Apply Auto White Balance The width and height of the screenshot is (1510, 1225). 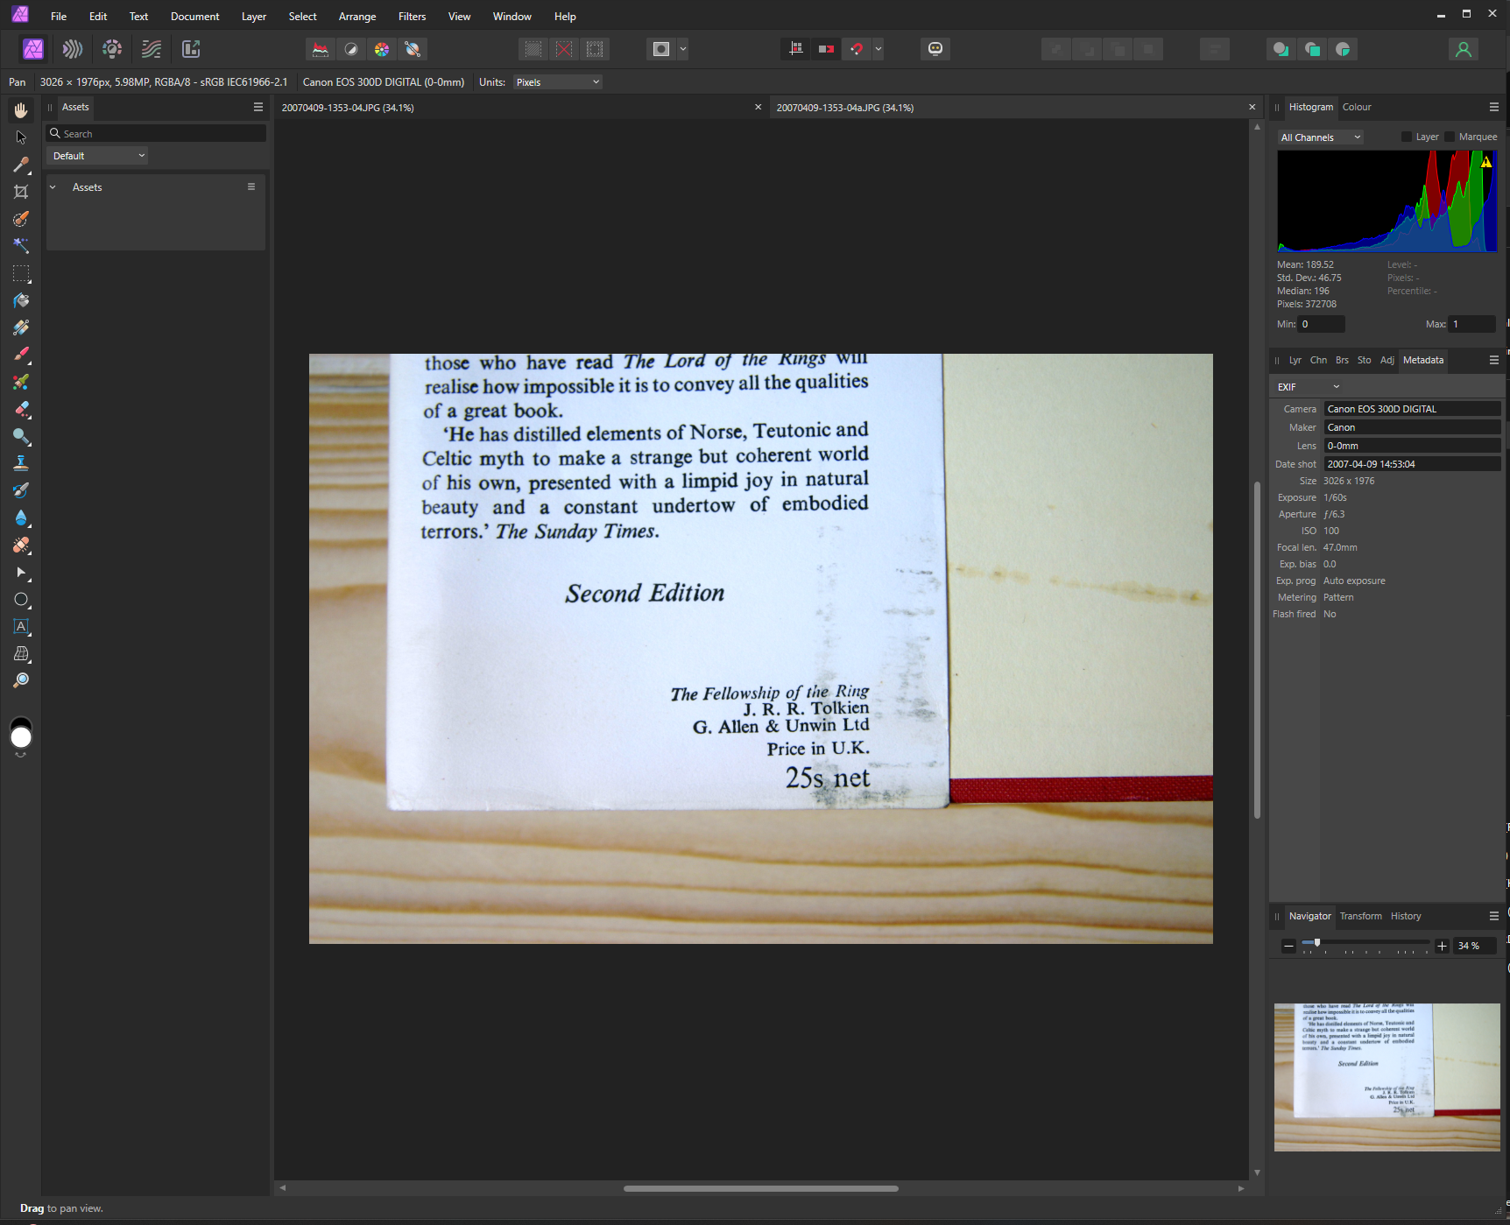tap(413, 49)
